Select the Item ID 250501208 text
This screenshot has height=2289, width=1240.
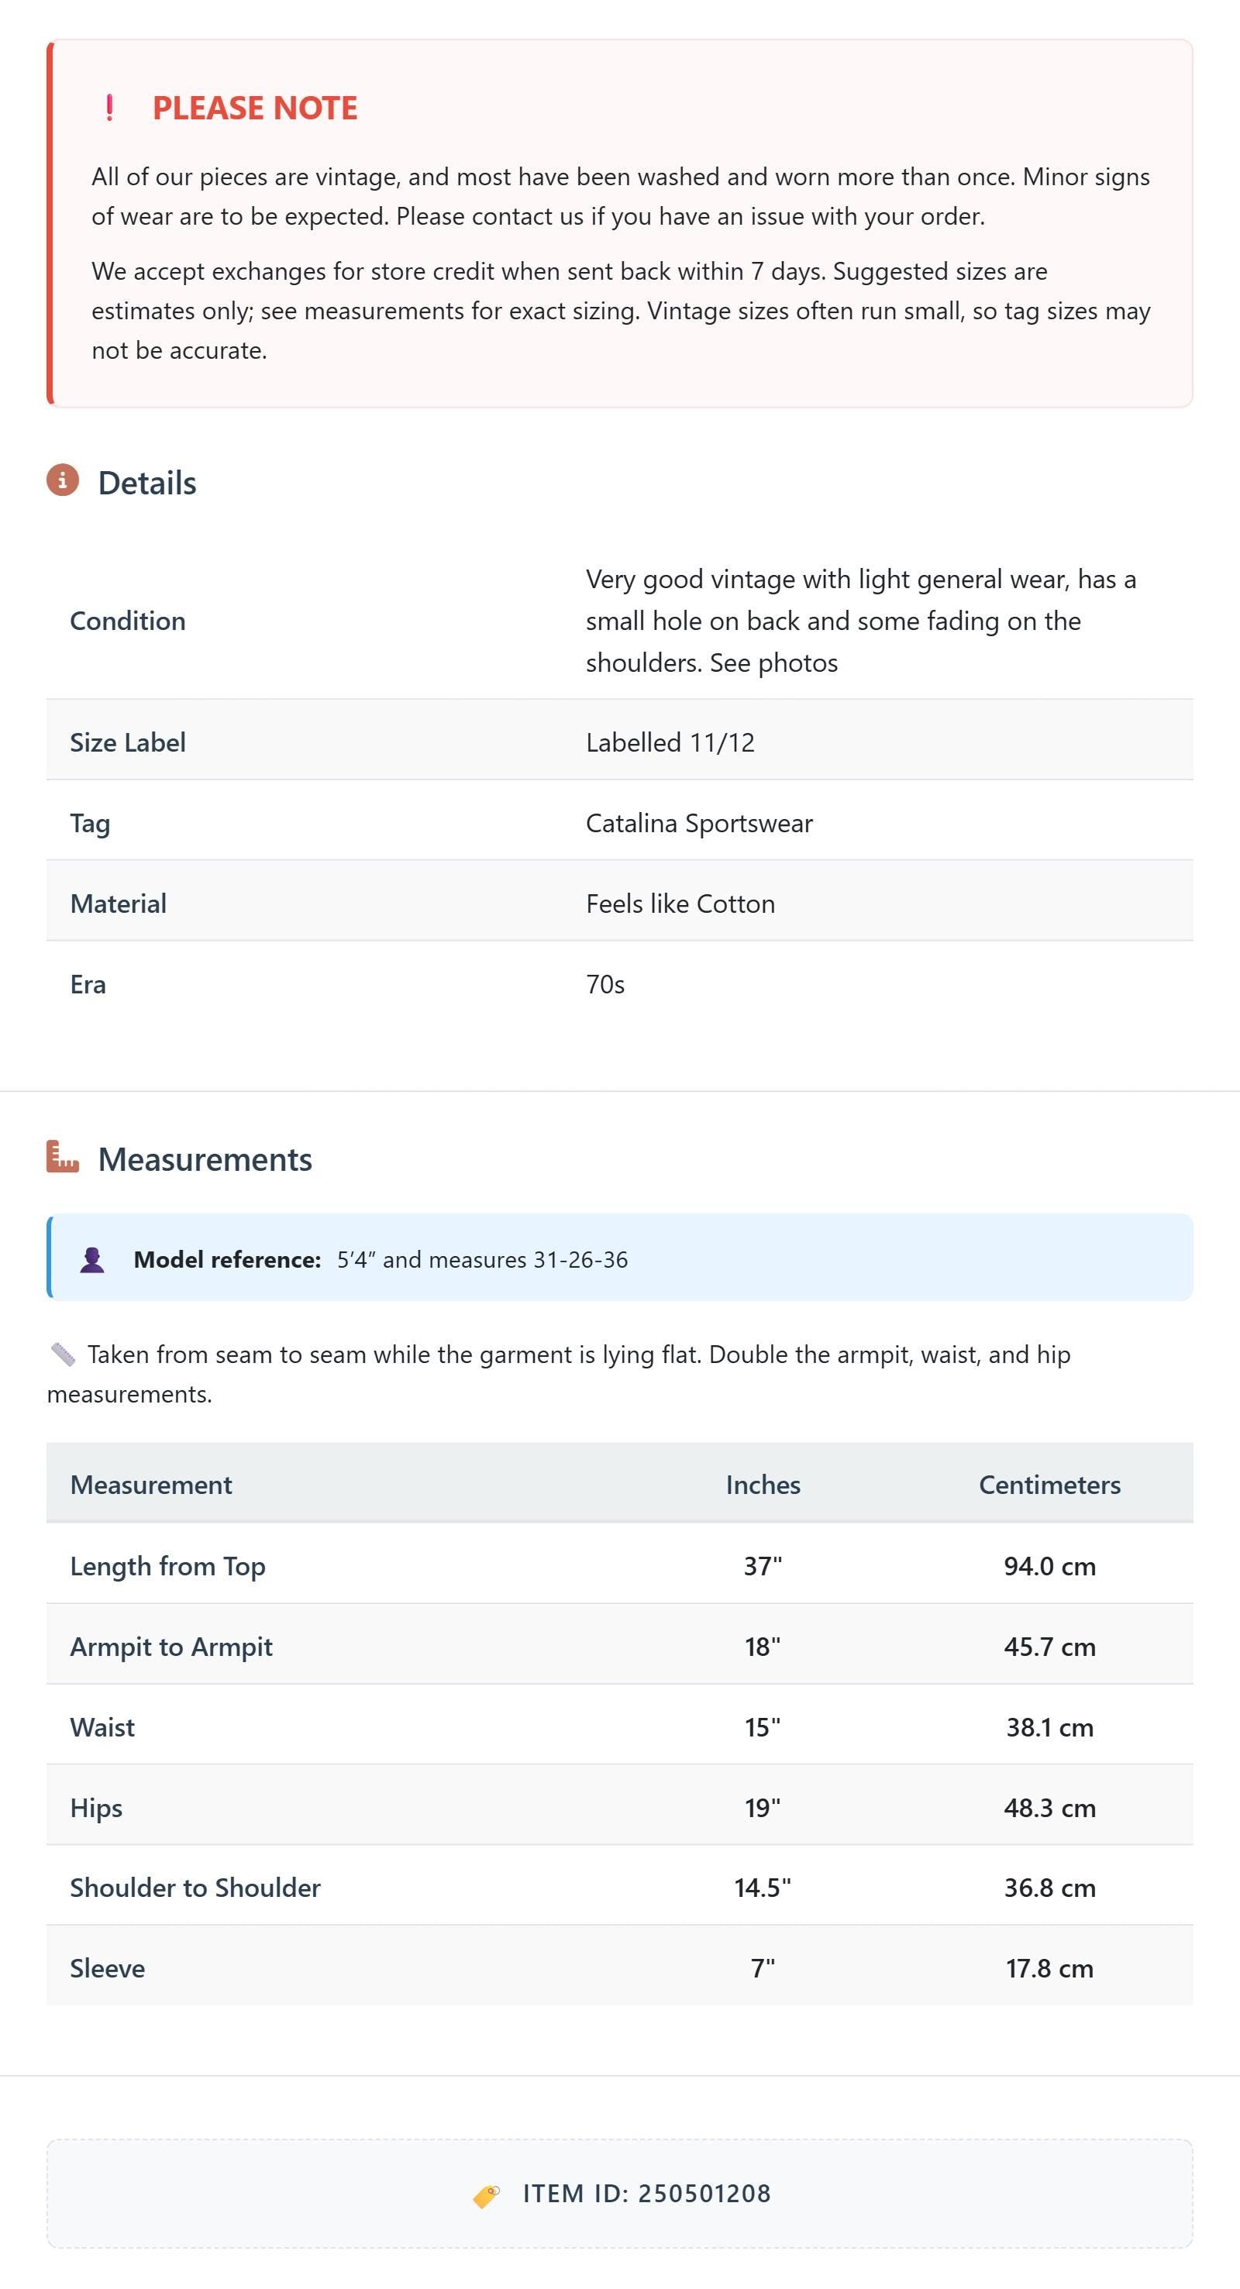pyautogui.click(x=646, y=2194)
